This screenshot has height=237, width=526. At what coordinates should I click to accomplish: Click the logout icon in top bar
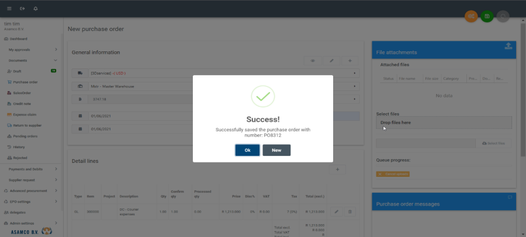(x=22, y=9)
